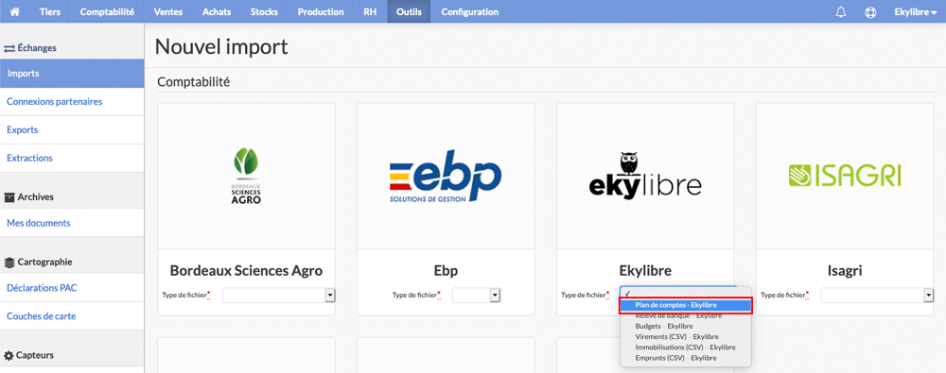Open Ebp file type dropdown
The width and height of the screenshot is (946, 373).
coord(477,296)
